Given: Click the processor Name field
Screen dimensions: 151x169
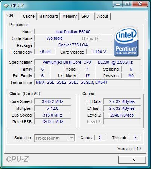Looking at the screenshot, I should pos(73,32).
